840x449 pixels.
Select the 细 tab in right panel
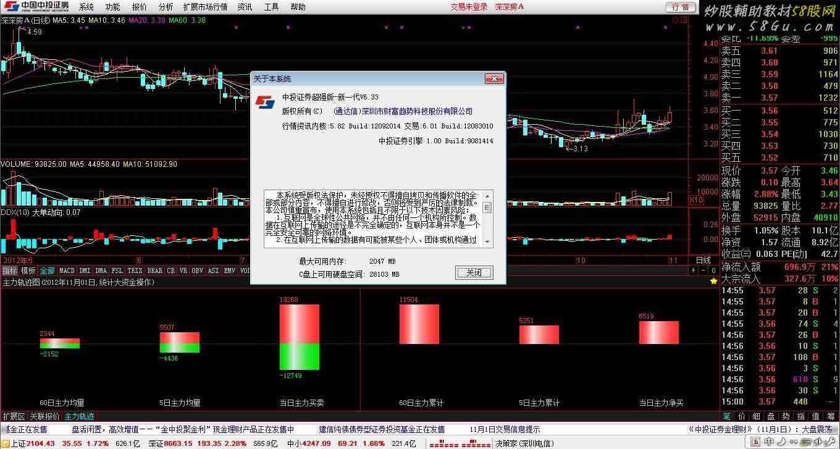(756, 416)
